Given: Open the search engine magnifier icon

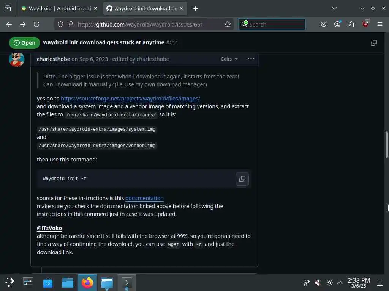Looking at the screenshot, I should pos(244,24).
